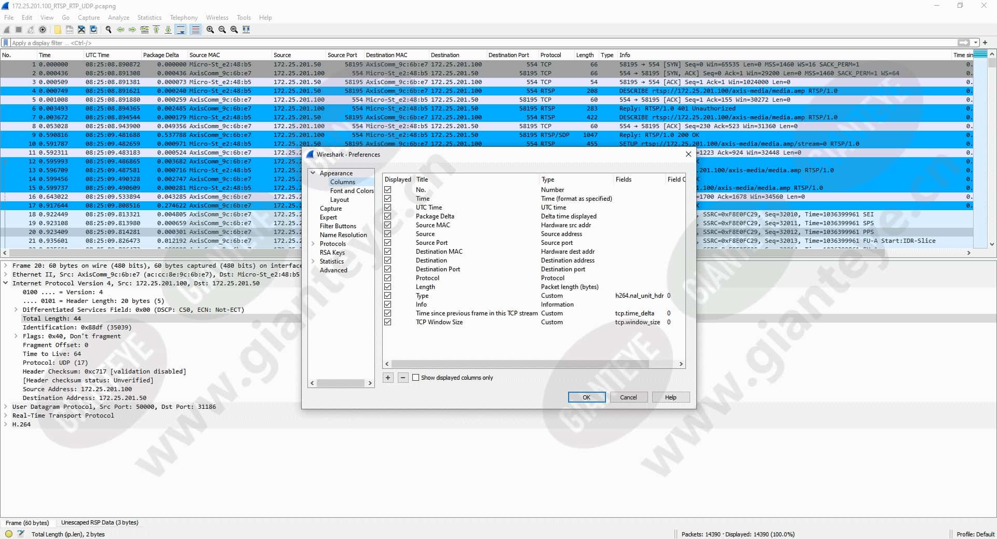This screenshot has height=539, width=997.
Task: Open the File menu
Action: coord(9,17)
